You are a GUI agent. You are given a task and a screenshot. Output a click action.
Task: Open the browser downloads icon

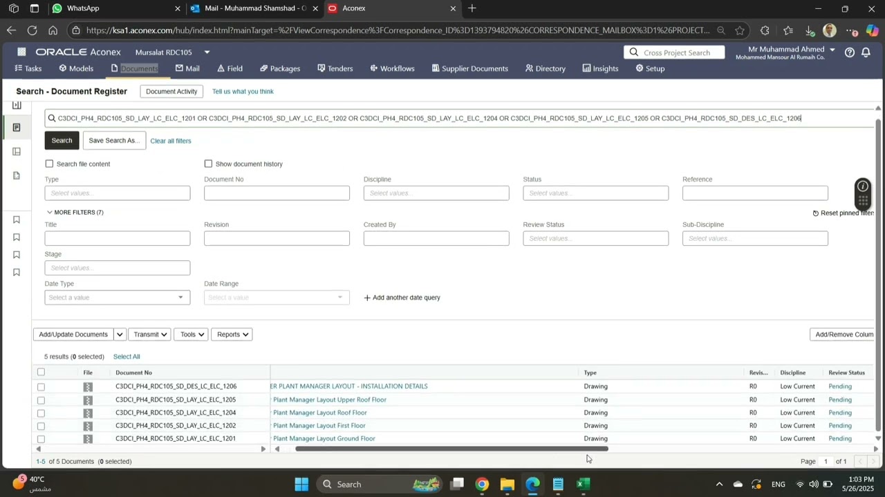[x=810, y=30]
